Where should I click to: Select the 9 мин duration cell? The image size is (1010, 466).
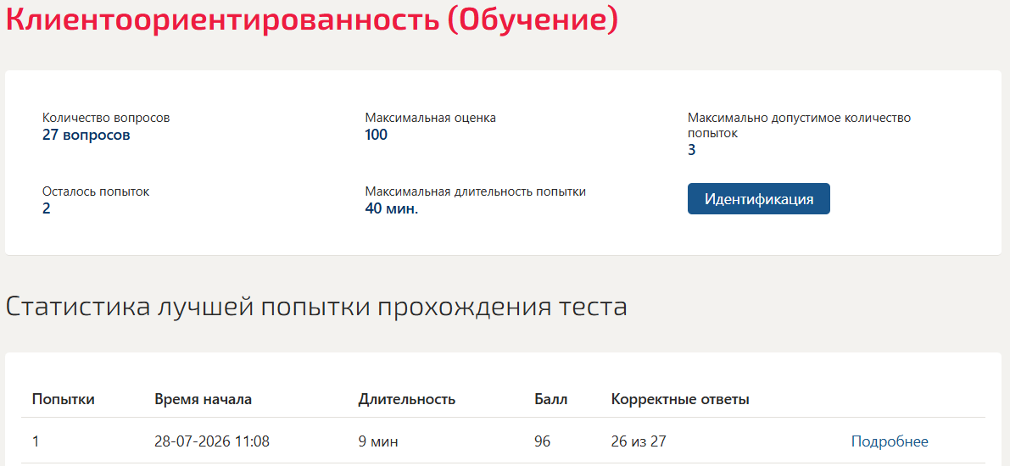(378, 441)
